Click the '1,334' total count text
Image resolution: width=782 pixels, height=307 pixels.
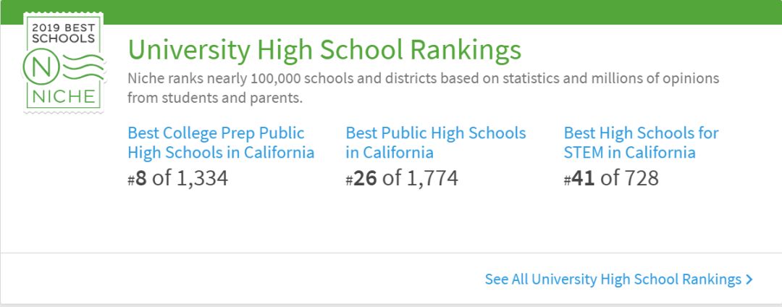[202, 178]
